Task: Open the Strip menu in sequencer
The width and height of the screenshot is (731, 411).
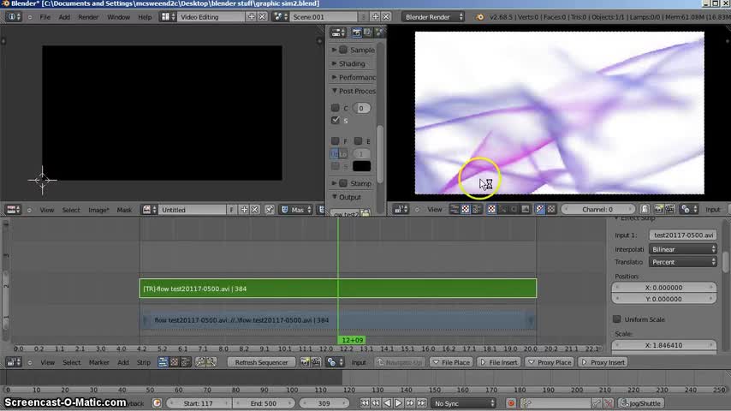Action: coord(144,362)
